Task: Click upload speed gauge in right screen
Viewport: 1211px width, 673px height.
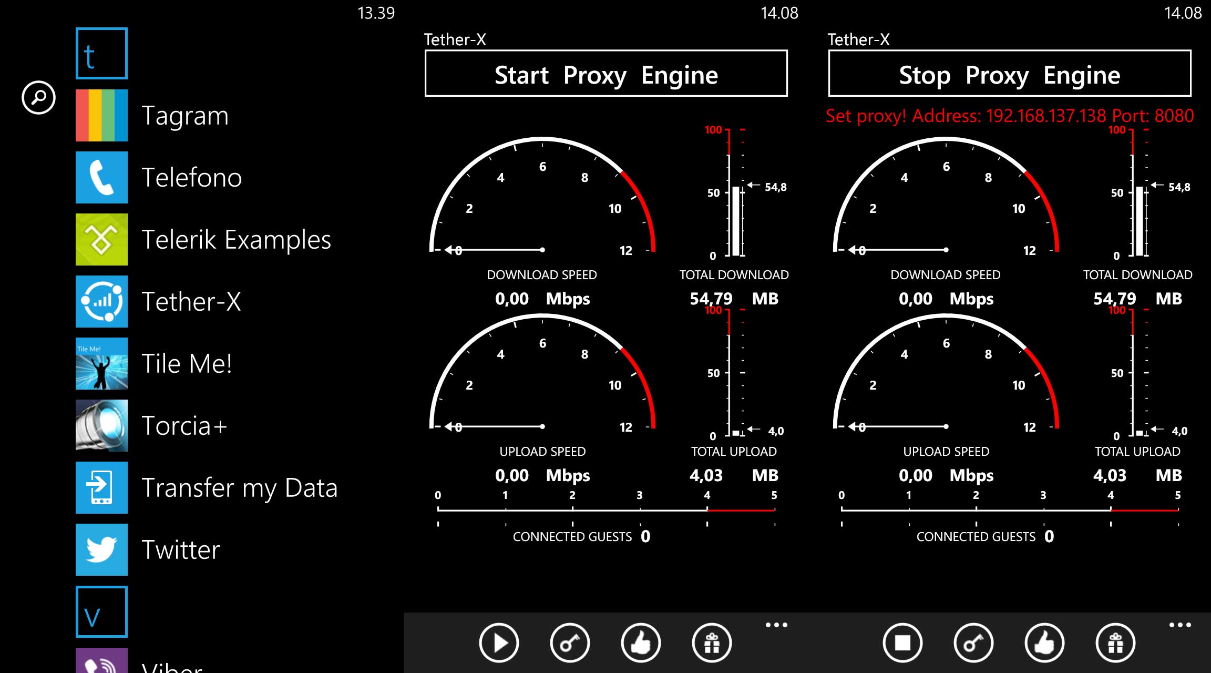Action: click(946, 372)
